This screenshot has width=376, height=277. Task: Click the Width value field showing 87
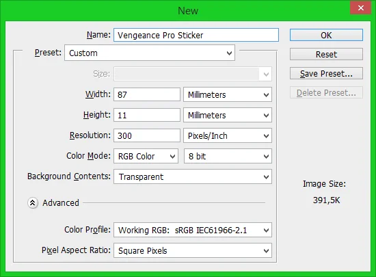[147, 94]
